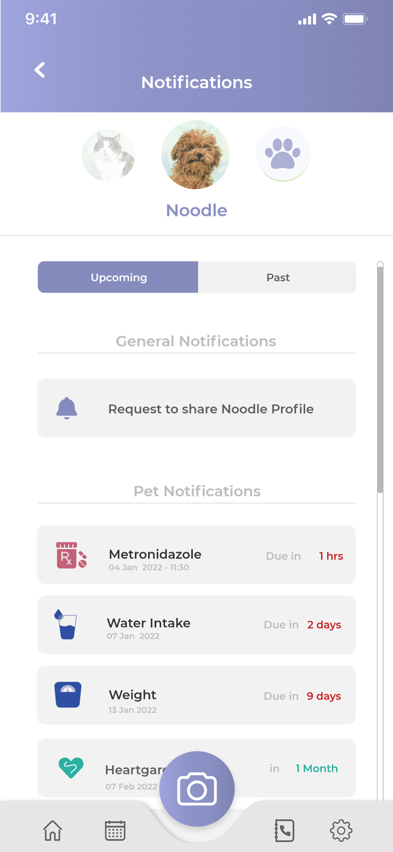The width and height of the screenshot is (393, 852).
Task: Open the camera capture button
Action: click(196, 787)
